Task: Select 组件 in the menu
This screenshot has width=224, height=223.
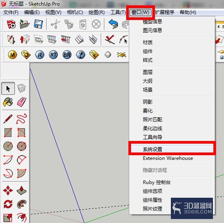Action: 147,51
